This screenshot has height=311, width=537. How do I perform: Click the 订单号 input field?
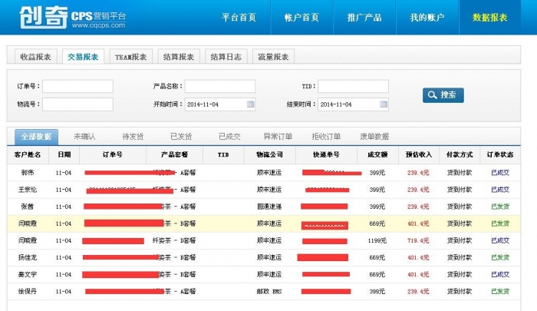77,87
